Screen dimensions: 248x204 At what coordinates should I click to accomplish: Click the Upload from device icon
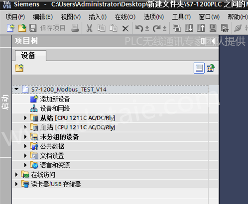pyautogui.click(x=201, y=28)
